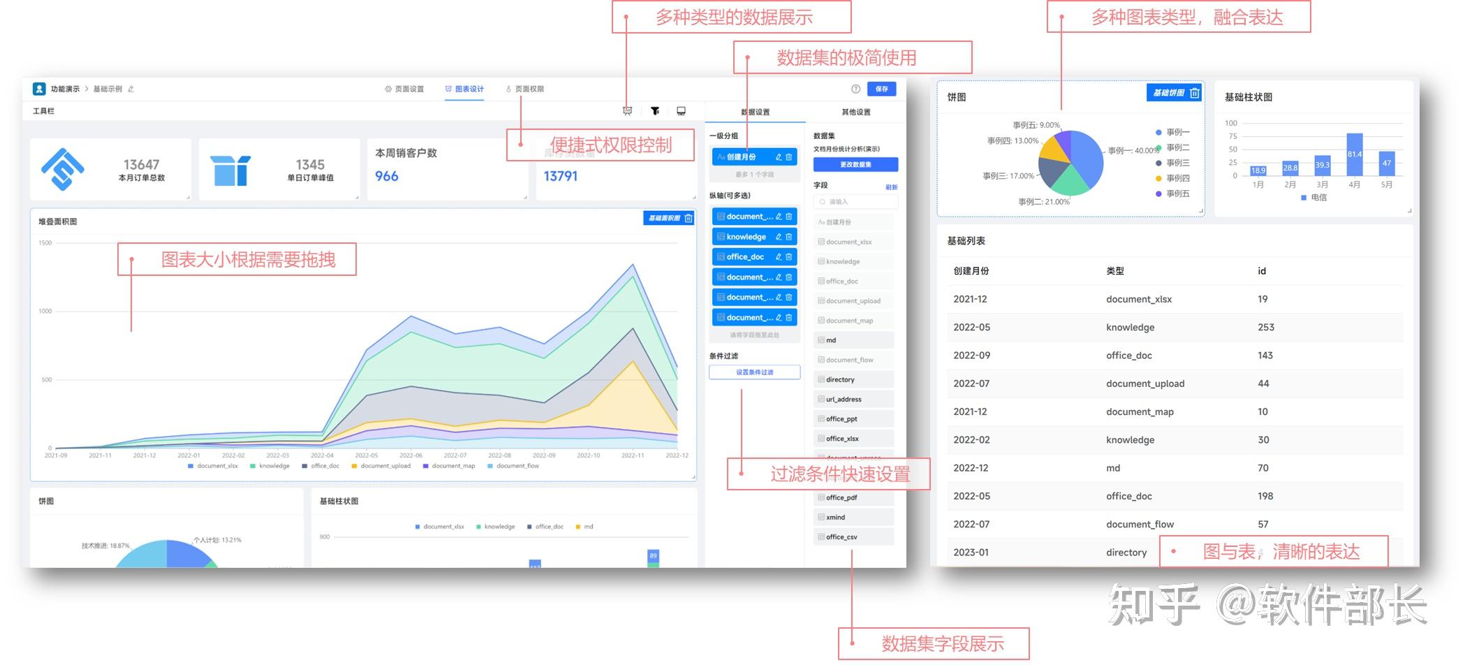Click the delete icon on the 堆叠面积图 panel
Screen dimensions: 1465x665
coord(689,218)
